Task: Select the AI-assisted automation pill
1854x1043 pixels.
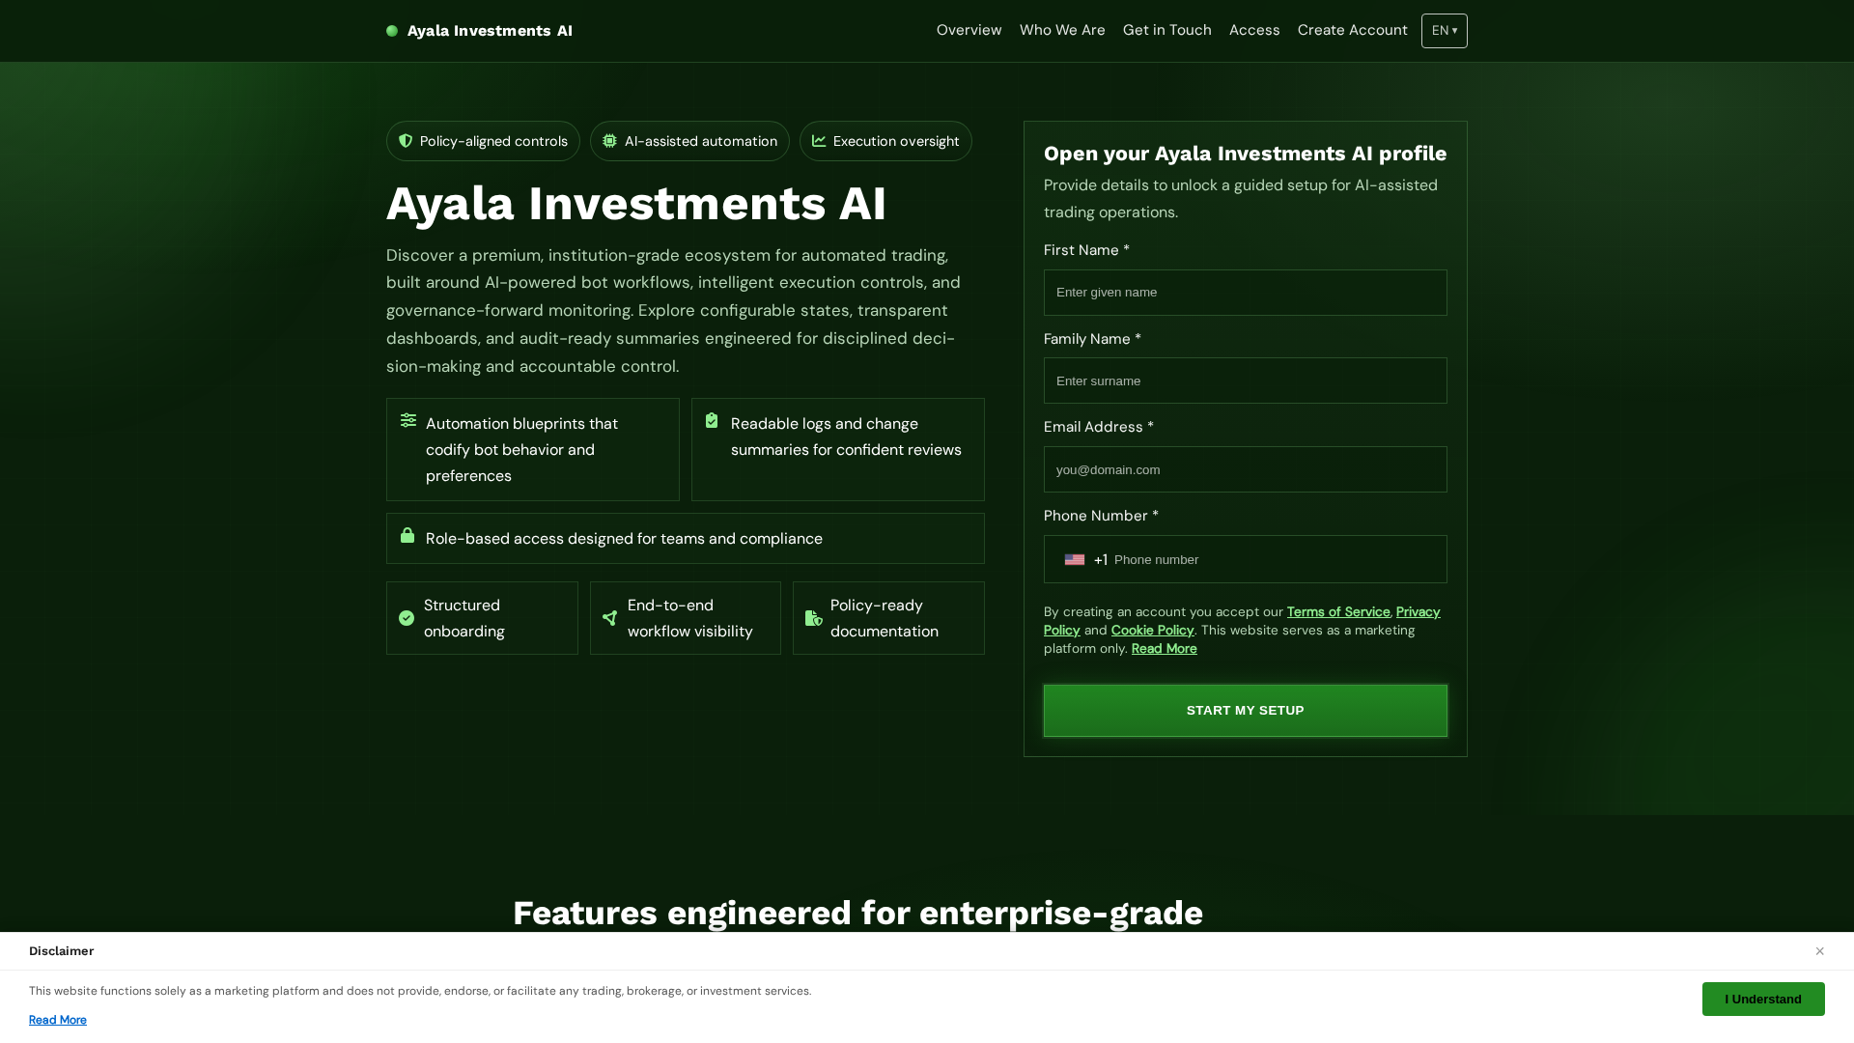Action: pyautogui.click(x=689, y=141)
